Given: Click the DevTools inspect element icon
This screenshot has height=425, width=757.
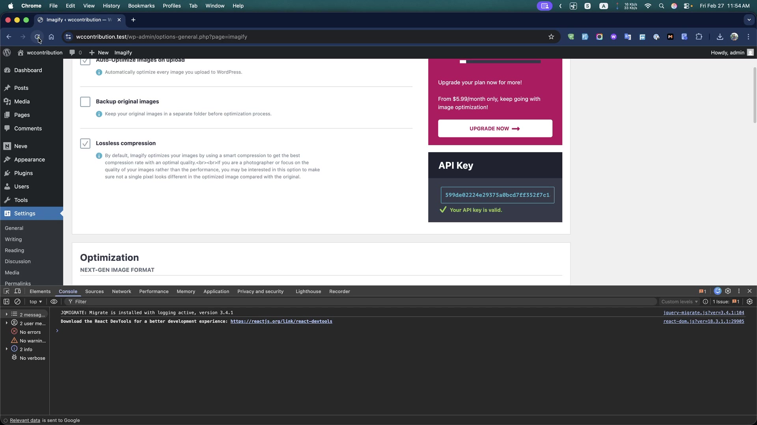Looking at the screenshot, I should pos(6,291).
